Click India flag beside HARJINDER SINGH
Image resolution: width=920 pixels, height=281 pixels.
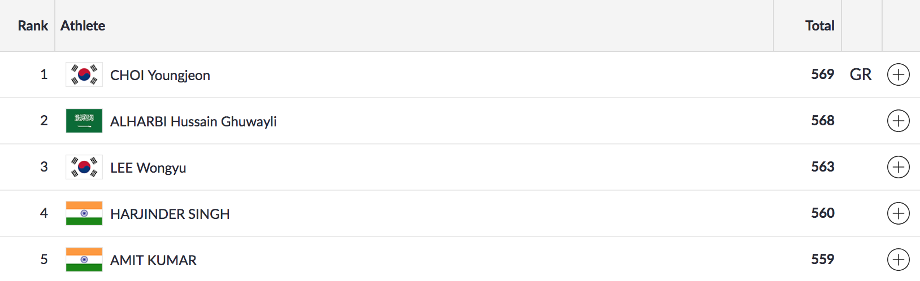point(84,213)
